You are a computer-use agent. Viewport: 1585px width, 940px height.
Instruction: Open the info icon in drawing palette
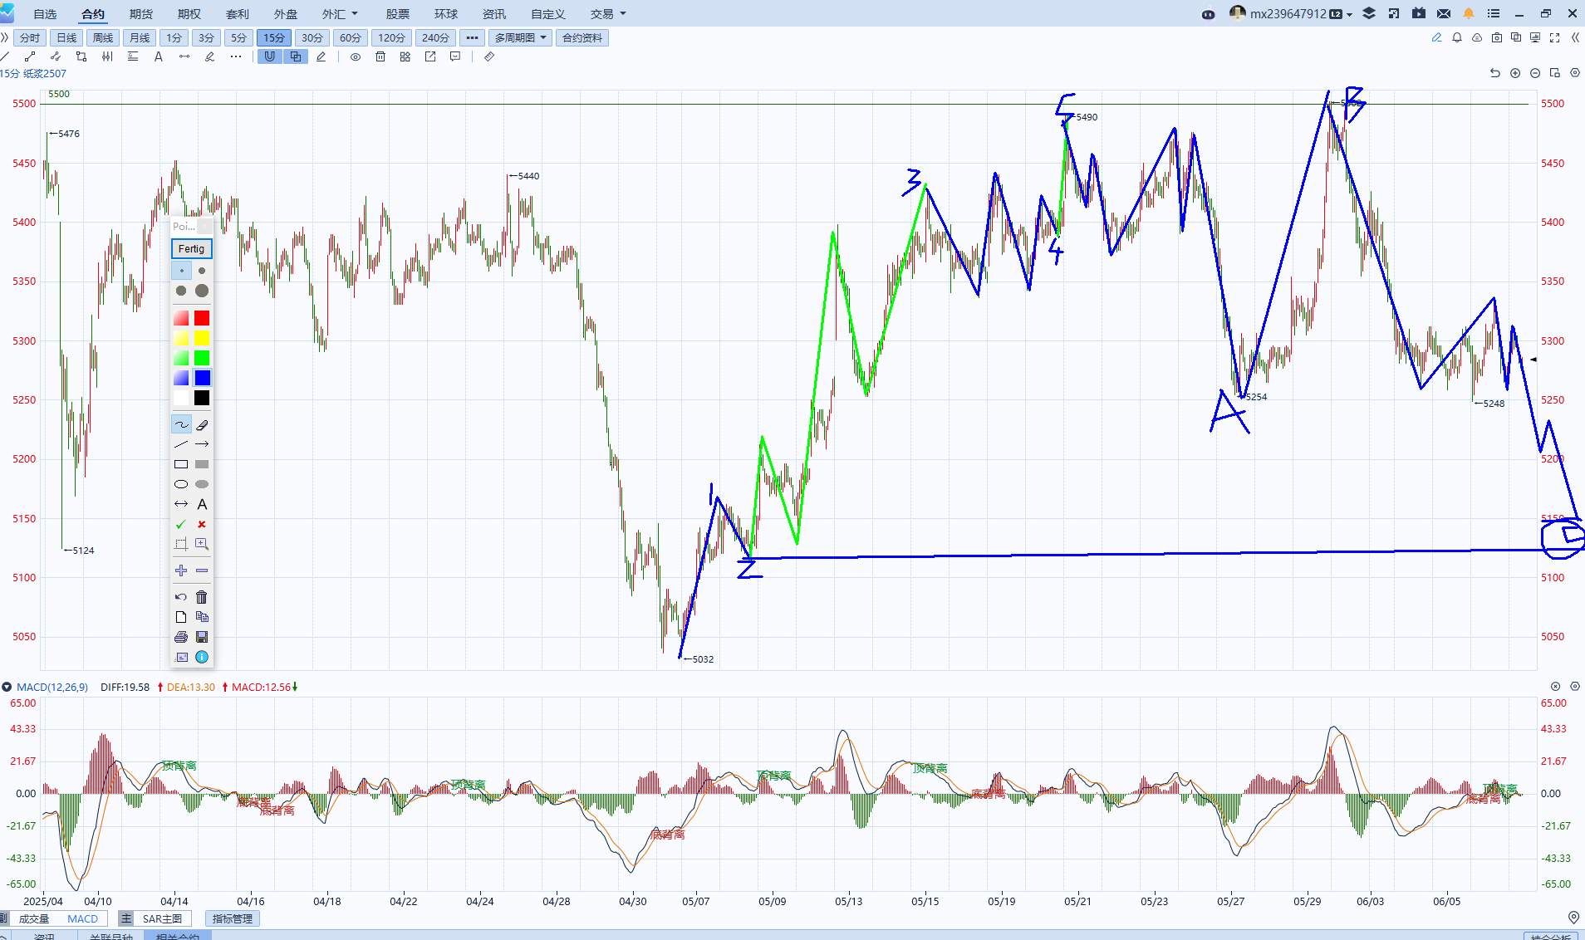[x=202, y=657]
